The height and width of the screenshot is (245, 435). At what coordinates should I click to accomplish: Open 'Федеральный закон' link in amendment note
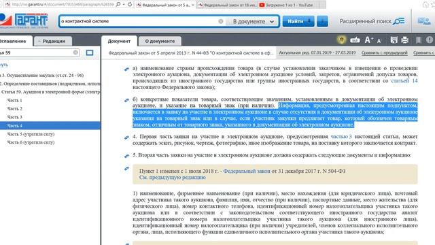[247, 171]
